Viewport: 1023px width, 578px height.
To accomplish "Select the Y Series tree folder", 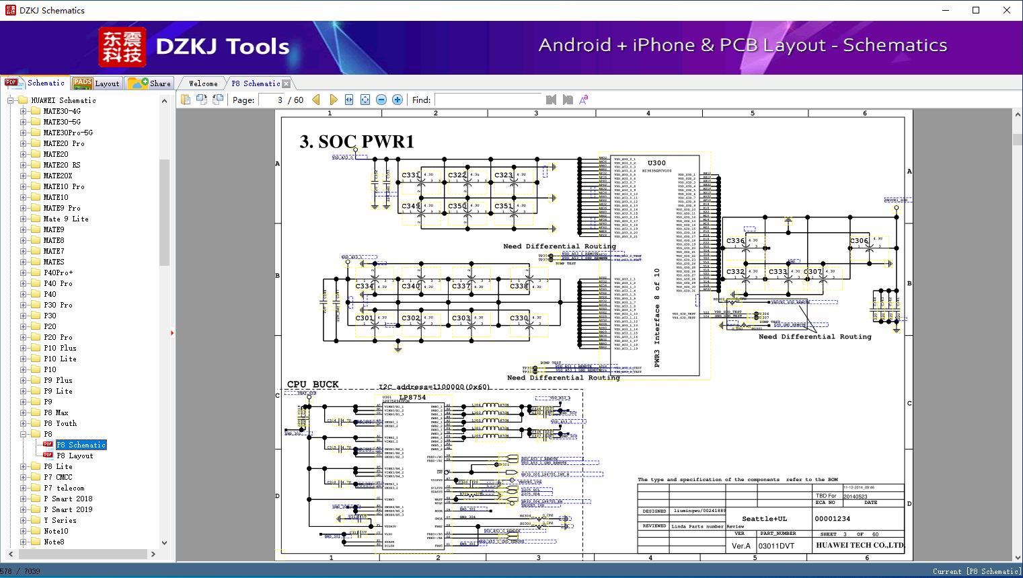I will point(60,520).
